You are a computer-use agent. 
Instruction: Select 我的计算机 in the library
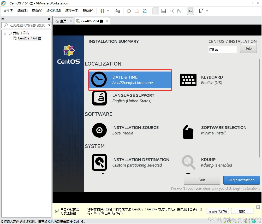[x=21, y=33]
